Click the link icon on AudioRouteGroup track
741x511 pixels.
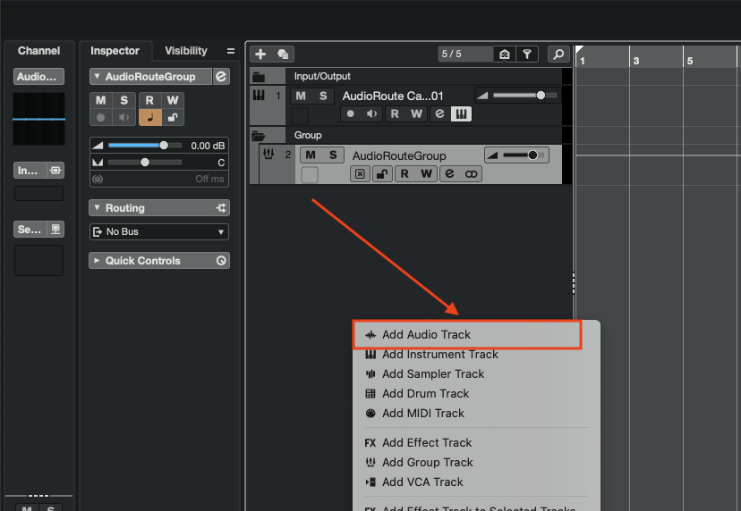471,173
